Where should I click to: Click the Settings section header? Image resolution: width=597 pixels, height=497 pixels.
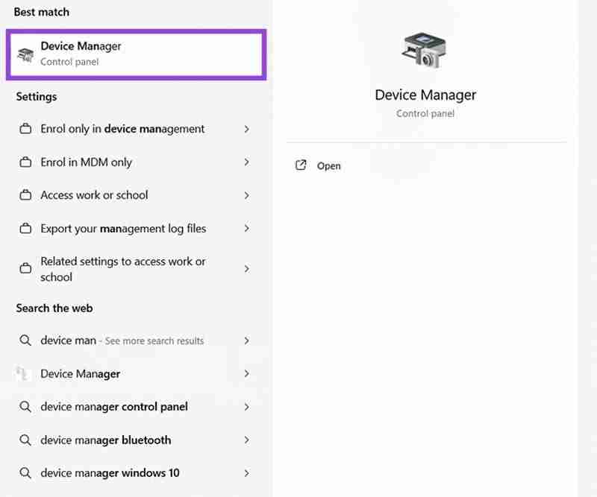click(x=37, y=97)
